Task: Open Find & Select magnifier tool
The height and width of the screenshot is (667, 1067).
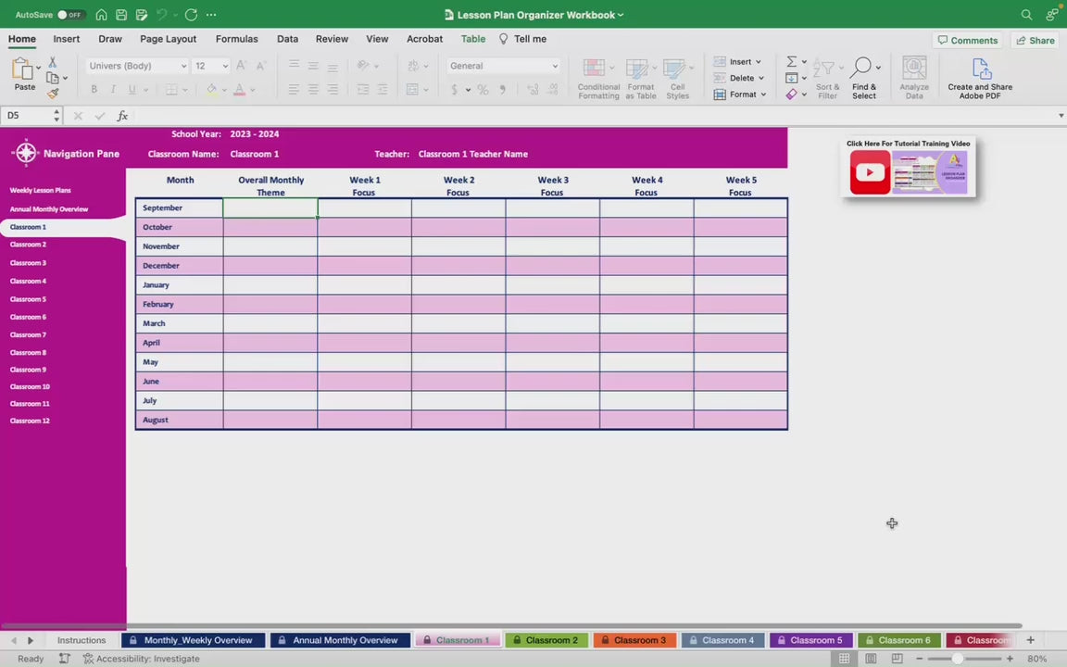Action: click(863, 78)
